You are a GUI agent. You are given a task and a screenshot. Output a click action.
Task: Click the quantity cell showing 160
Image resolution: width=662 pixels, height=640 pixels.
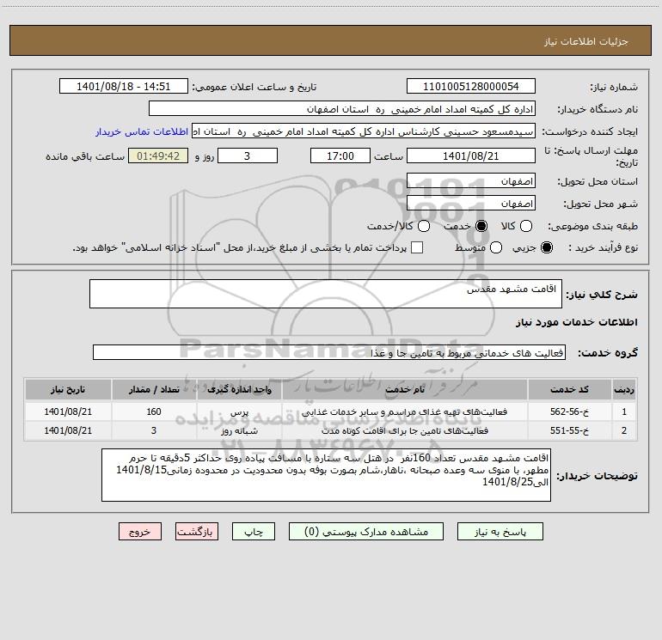coord(154,411)
